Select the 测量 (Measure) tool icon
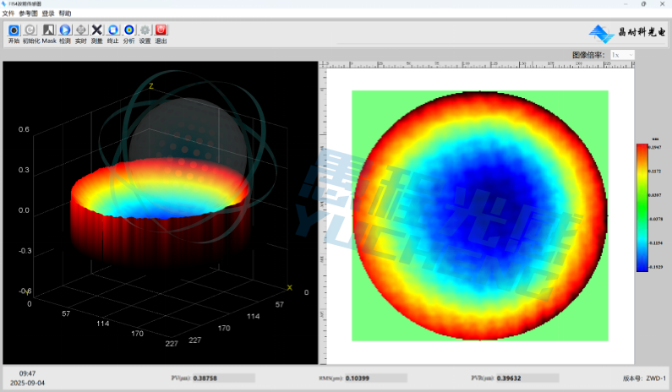 [x=97, y=30]
